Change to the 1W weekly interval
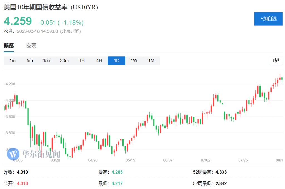The height and width of the screenshot is (189, 285). click(134, 61)
